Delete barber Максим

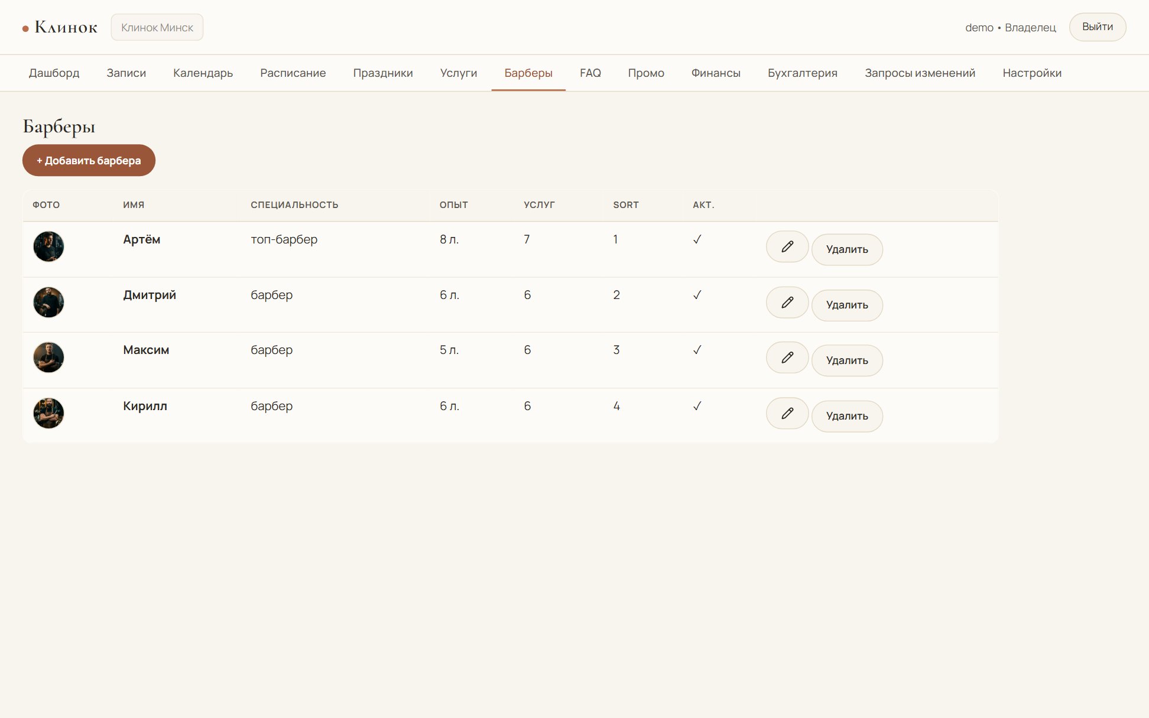847,360
